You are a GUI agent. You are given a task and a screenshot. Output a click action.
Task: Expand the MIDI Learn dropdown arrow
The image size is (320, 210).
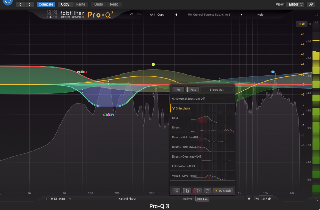(x=70, y=199)
